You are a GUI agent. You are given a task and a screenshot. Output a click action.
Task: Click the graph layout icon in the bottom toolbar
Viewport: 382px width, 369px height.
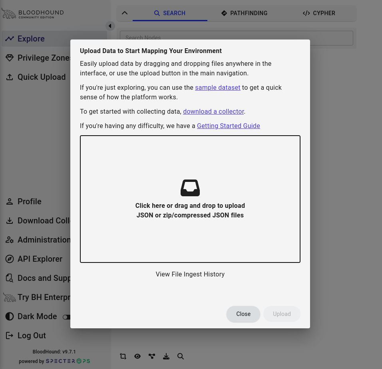coord(152,356)
